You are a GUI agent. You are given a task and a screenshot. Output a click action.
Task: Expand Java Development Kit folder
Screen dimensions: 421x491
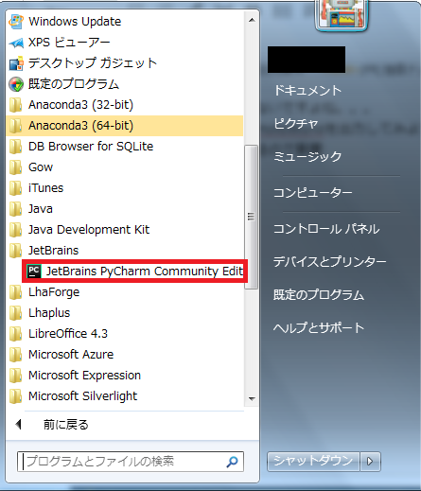(x=125, y=230)
